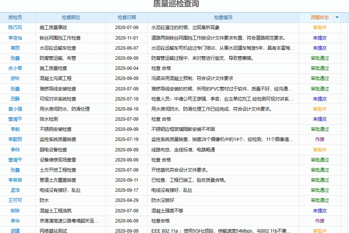349x233 pixels.
Task: Click 审批通过 status for 孟浩's 电线 row
Action: coord(320,190)
